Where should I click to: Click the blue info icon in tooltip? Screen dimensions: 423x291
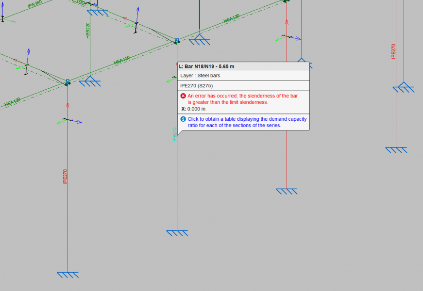183,119
